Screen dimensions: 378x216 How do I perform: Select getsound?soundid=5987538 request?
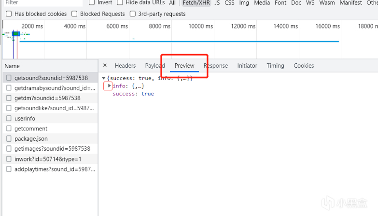point(50,78)
